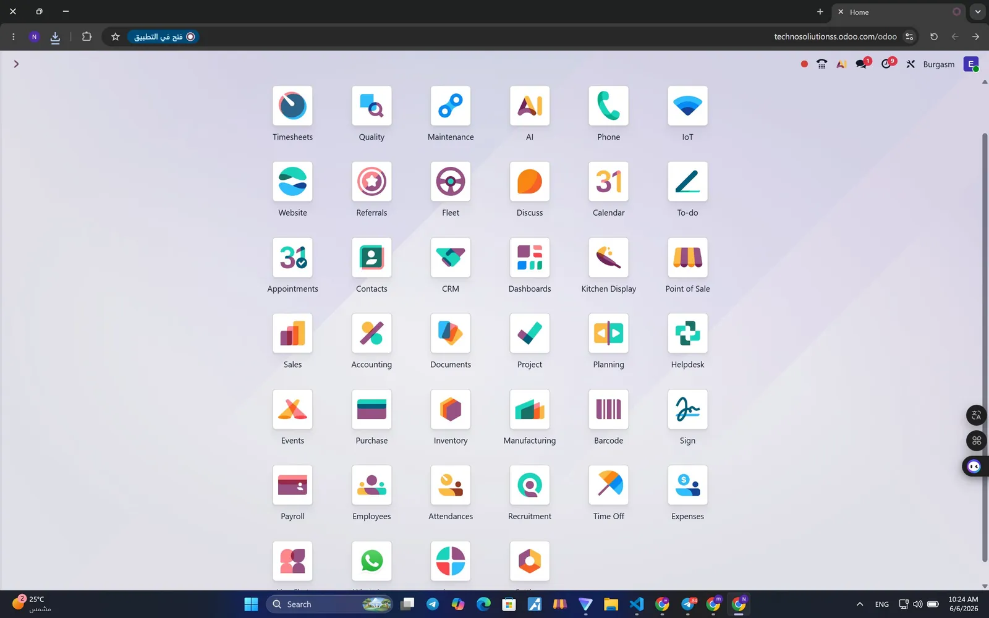Launch the Expenses app
Image resolution: width=989 pixels, height=618 pixels.
coord(688,486)
